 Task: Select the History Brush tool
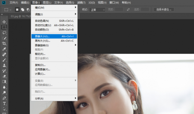pos(4,71)
